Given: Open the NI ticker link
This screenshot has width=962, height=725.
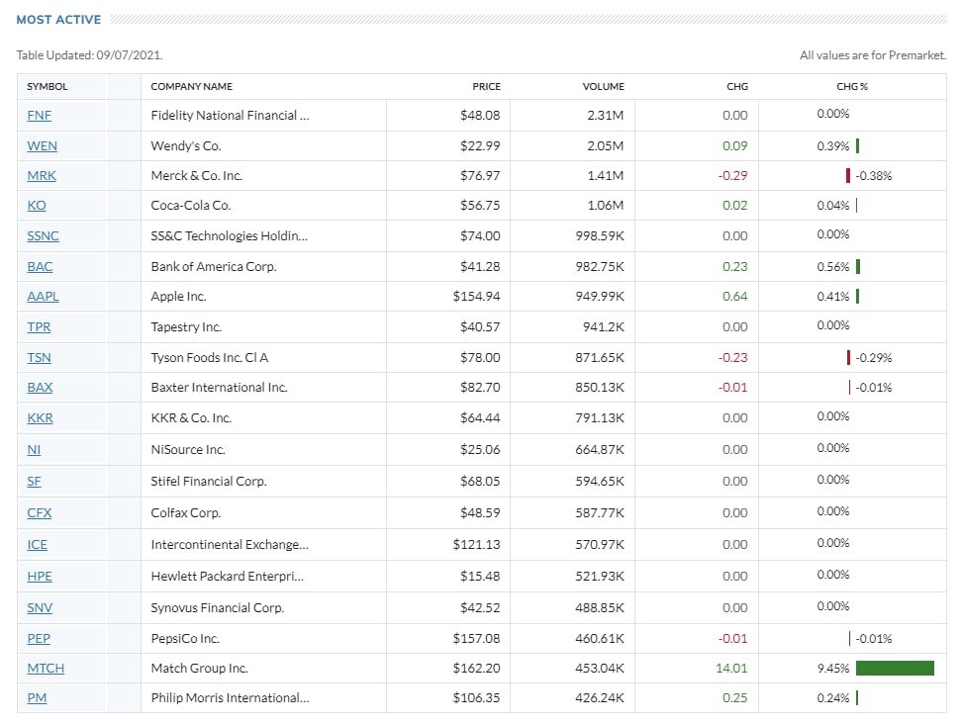Looking at the screenshot, I should [x=34, y=450].
